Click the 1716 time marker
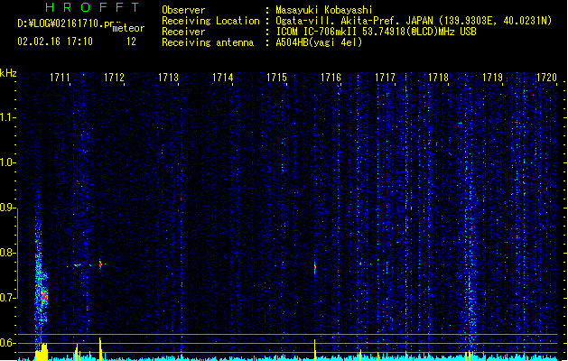 pos(331,78)
